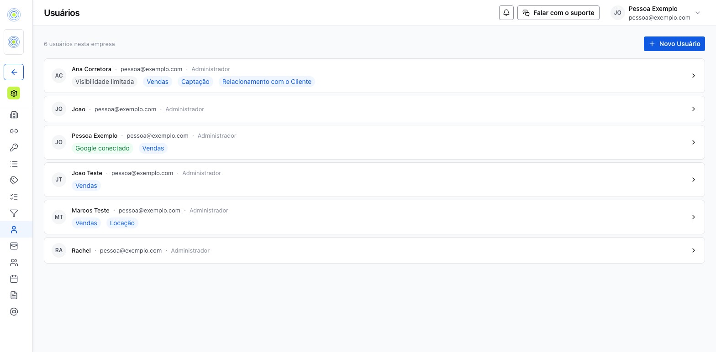Open settings via the green gear icon
This screenshot has height=352, width=716.
tap(14, 93)
